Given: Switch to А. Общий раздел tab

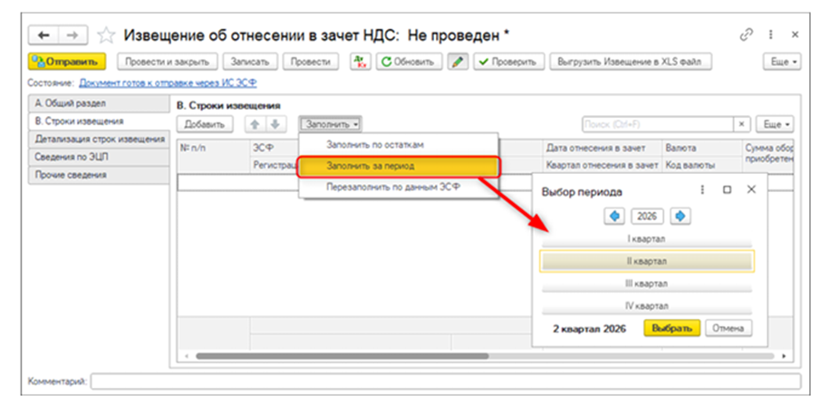Looking at the screenshot, I should click(x=99, y=103).
